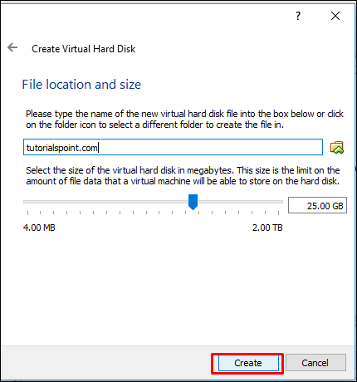Open help with the question mark icon
The height and width of the screenshot is (382, 357).
(298, 16)
